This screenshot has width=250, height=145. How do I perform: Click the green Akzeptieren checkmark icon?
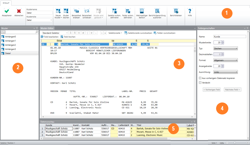coord(7,11)
